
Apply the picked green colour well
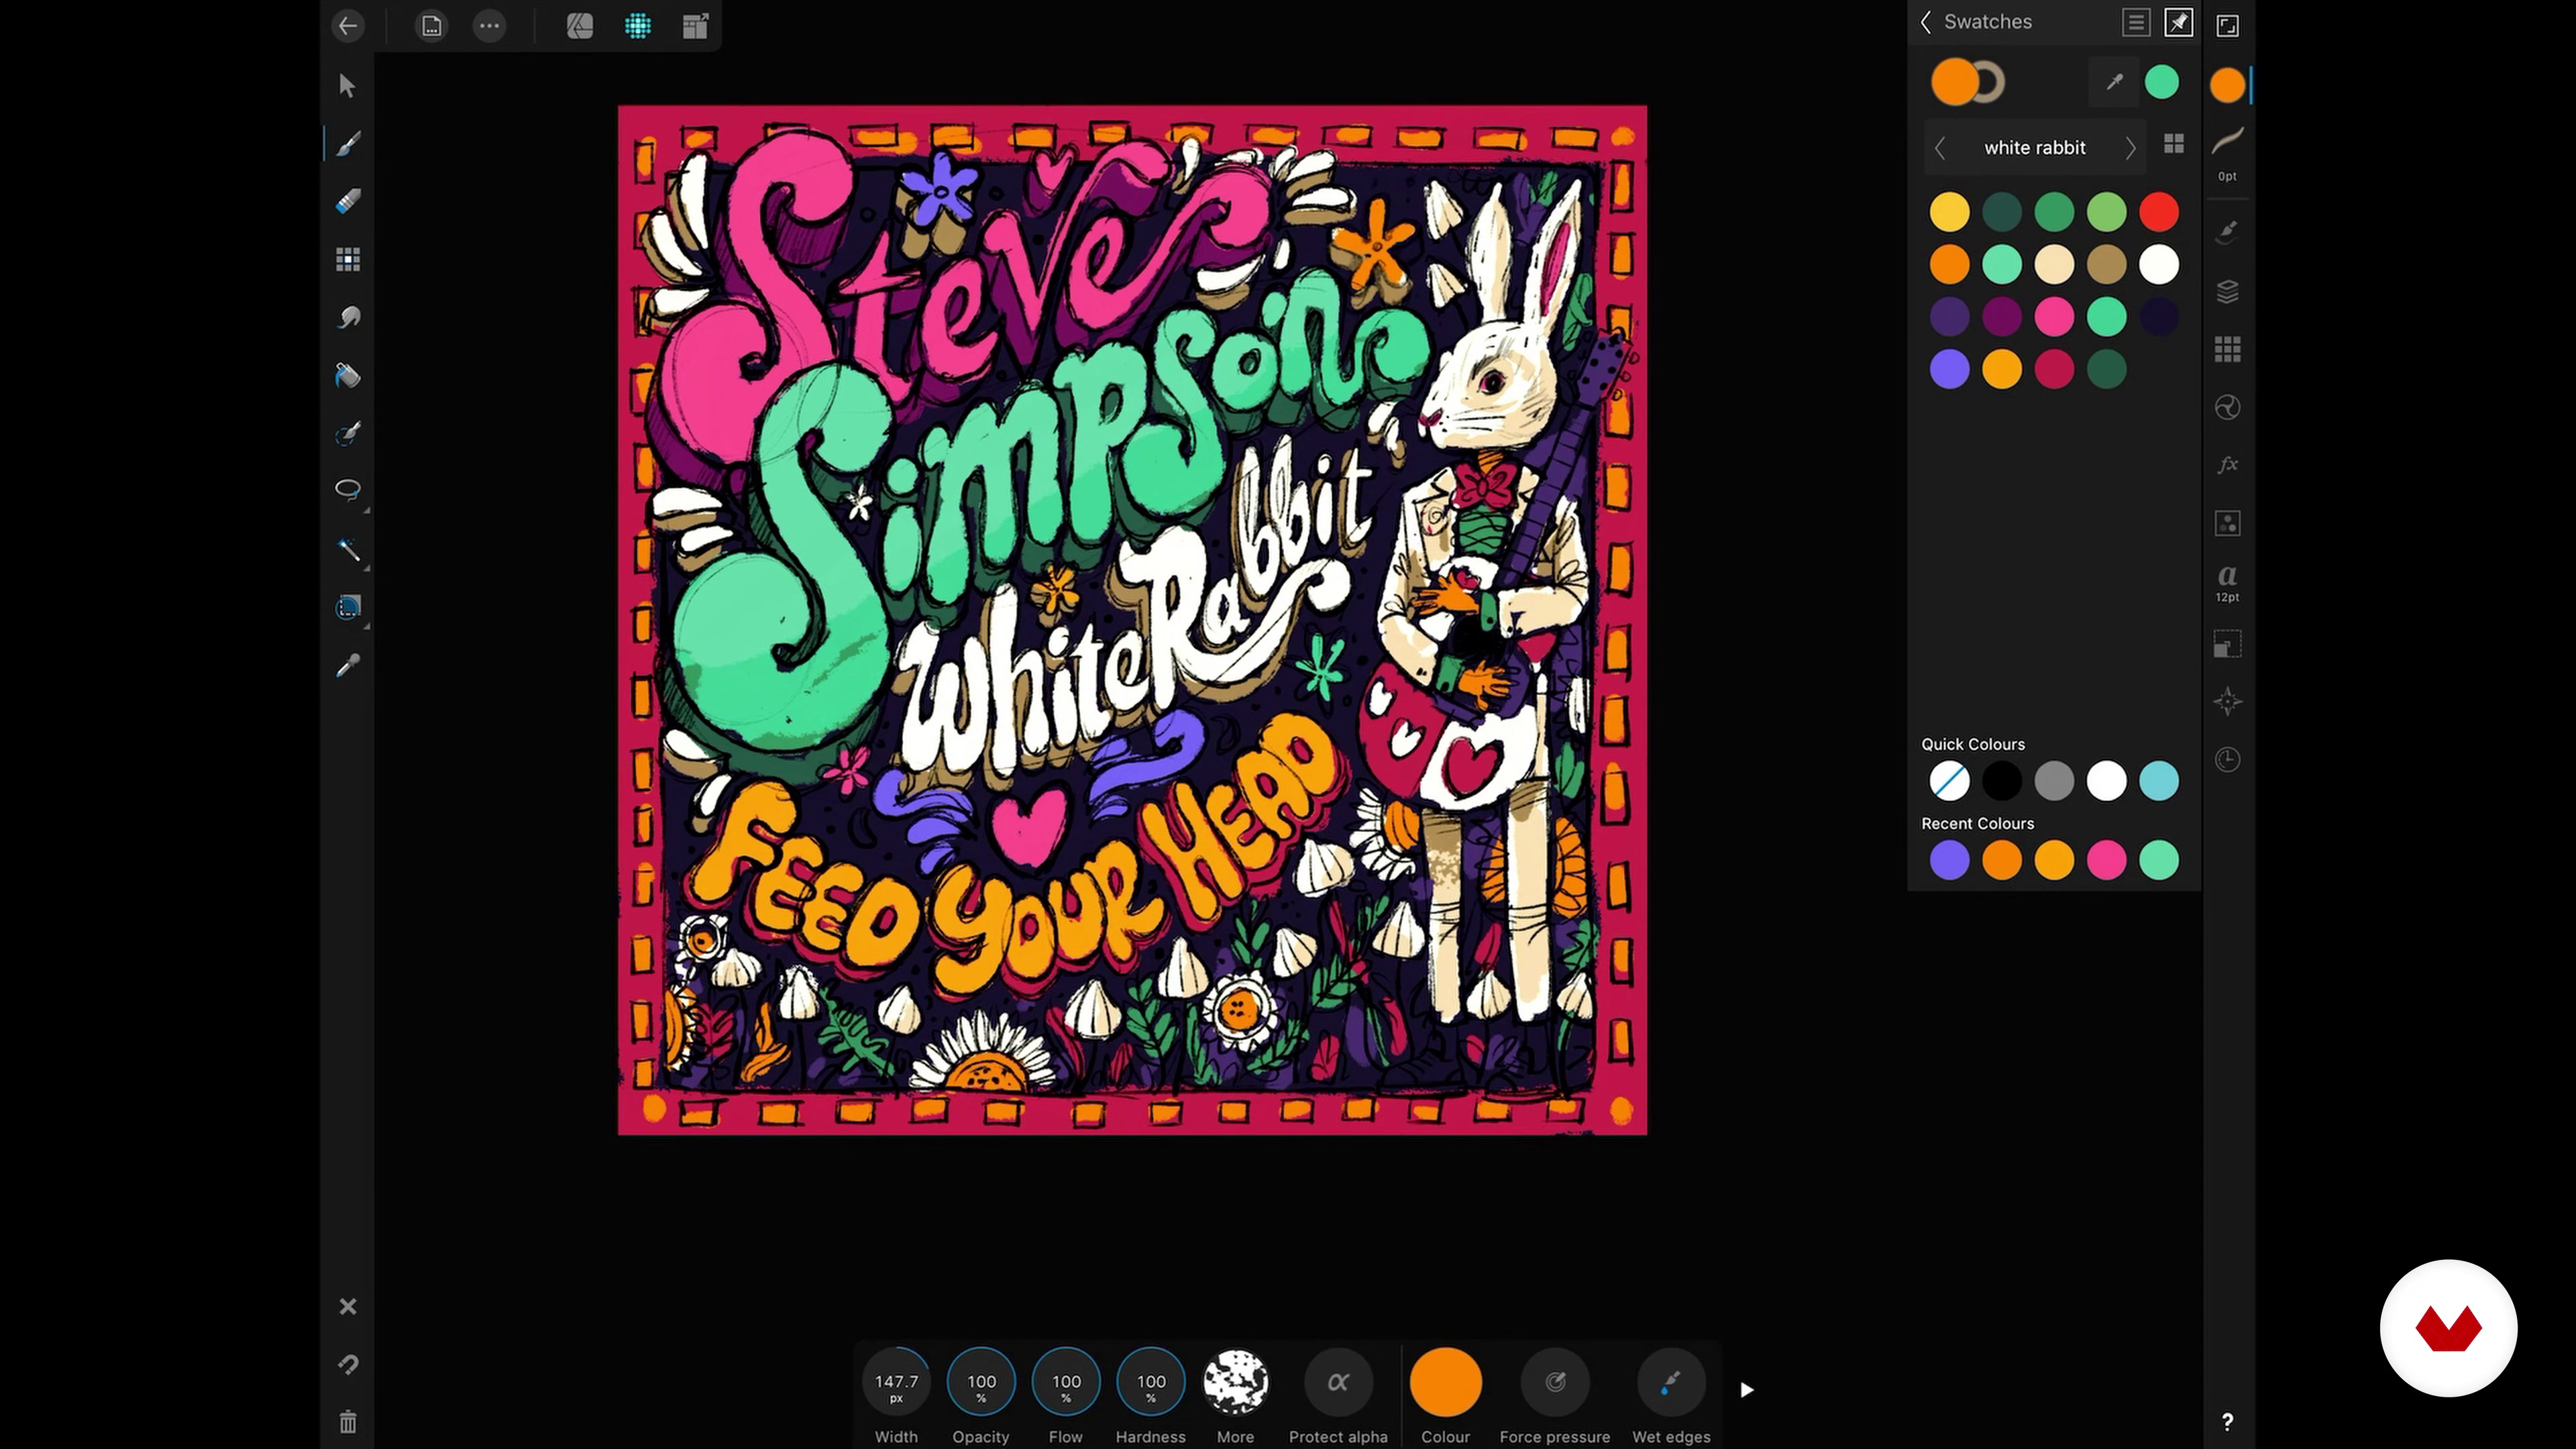coord(2161,82)
